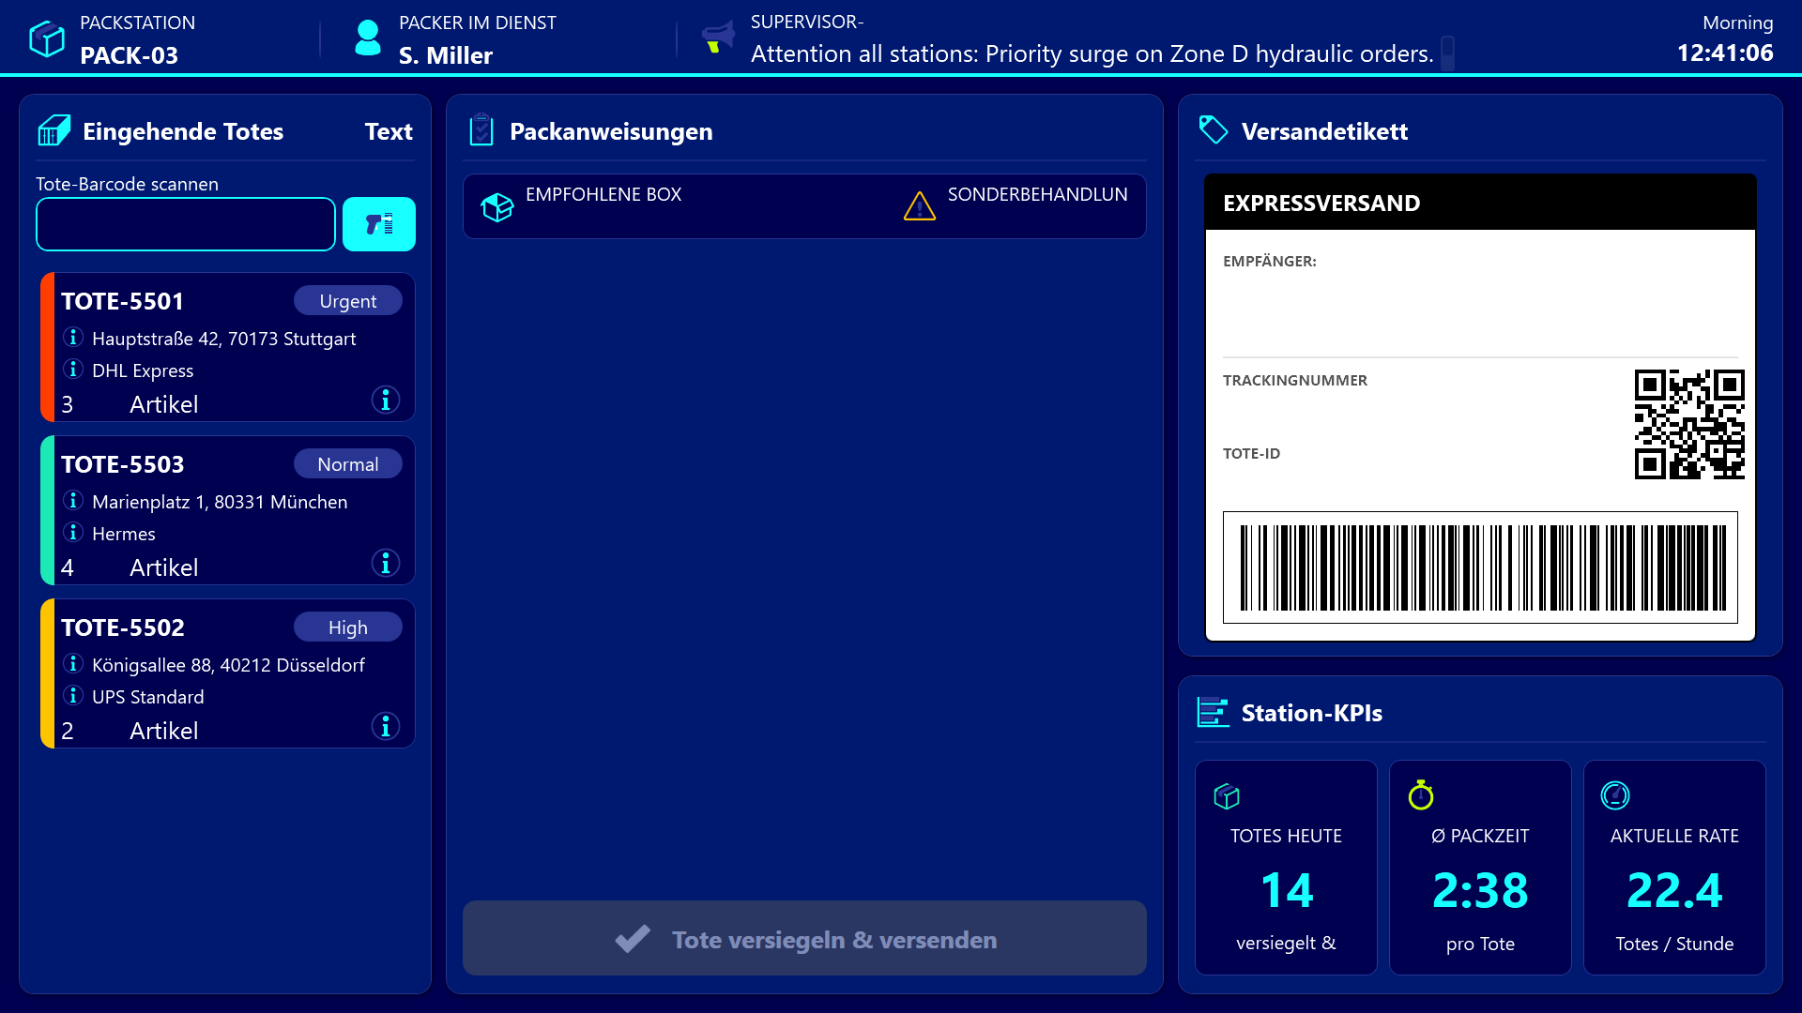Screen dimensions: 1802x1013
Task: Click the info icon next to DHL Express
Action: point(73,370)
